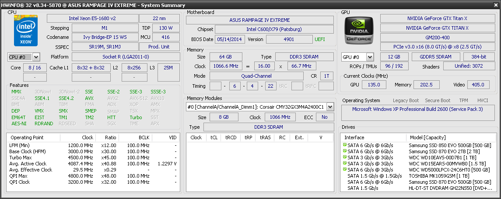Click the Intel Xeon E5-1680 v2 name field
501x199 pixels.
coord(92,18)
